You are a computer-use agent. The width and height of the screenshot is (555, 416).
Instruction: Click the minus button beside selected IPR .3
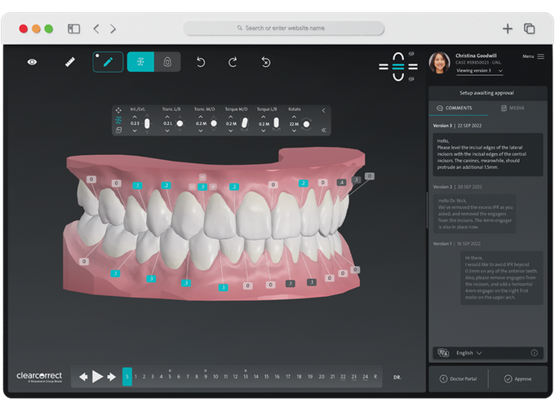tap(192, 187)
